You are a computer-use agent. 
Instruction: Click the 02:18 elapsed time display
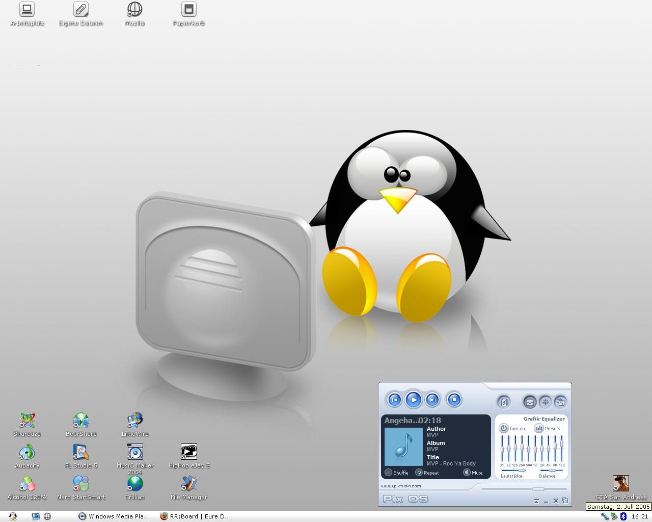point(429,421)
